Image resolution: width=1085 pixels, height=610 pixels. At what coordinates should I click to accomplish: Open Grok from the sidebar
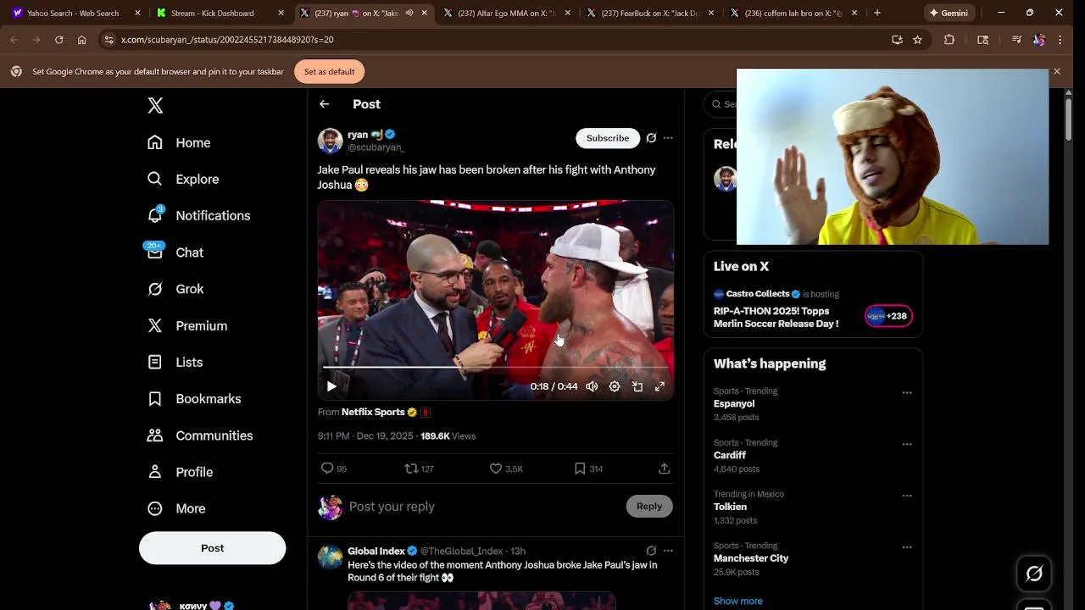[x=175, y=289]
